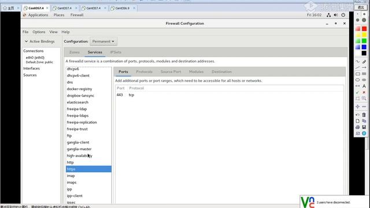Select the double-headed arrow tool

(357, 86)
